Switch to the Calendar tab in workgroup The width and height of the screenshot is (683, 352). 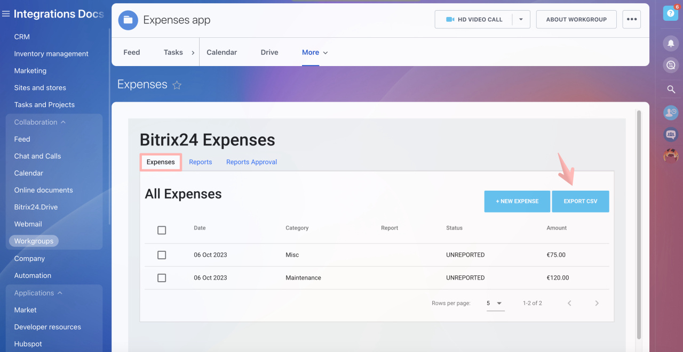(x=222, y=52)
